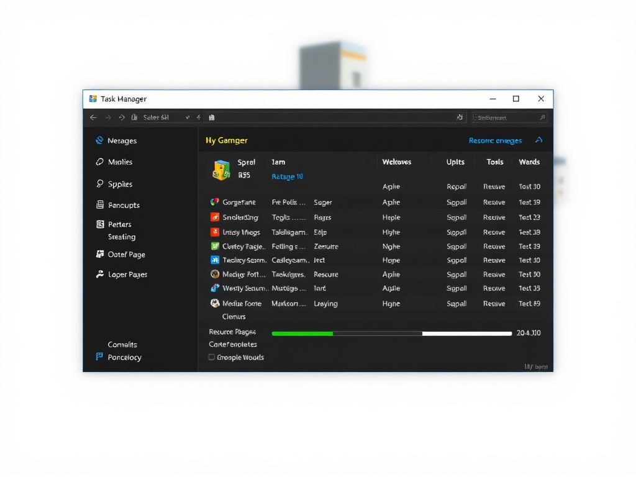Click the back arrow in the toolbar
This screenshot has height=477, width=636.
(93, 117)
